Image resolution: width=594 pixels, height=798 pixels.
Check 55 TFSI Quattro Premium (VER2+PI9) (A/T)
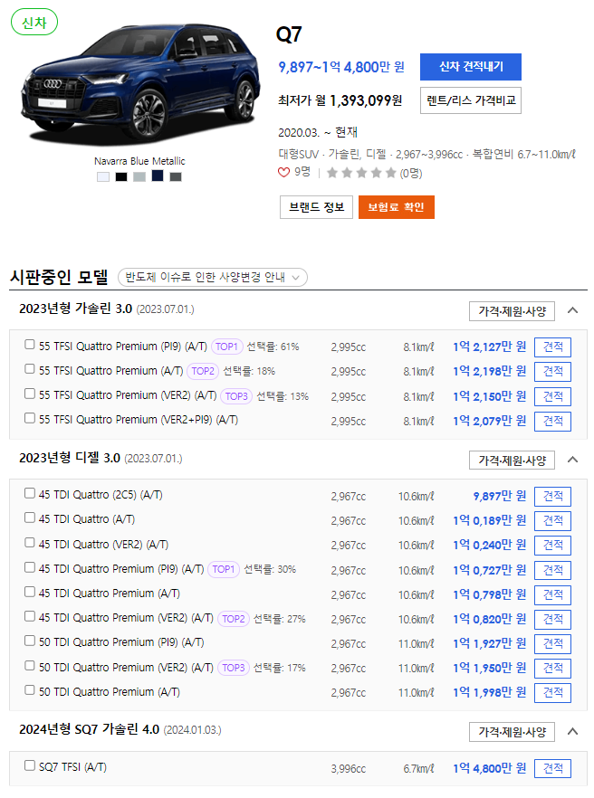click(x=30, y=418)
